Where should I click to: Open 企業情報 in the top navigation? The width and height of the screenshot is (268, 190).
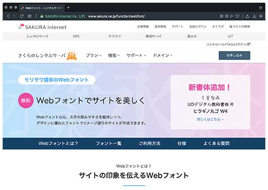click(x=143, y=27)
